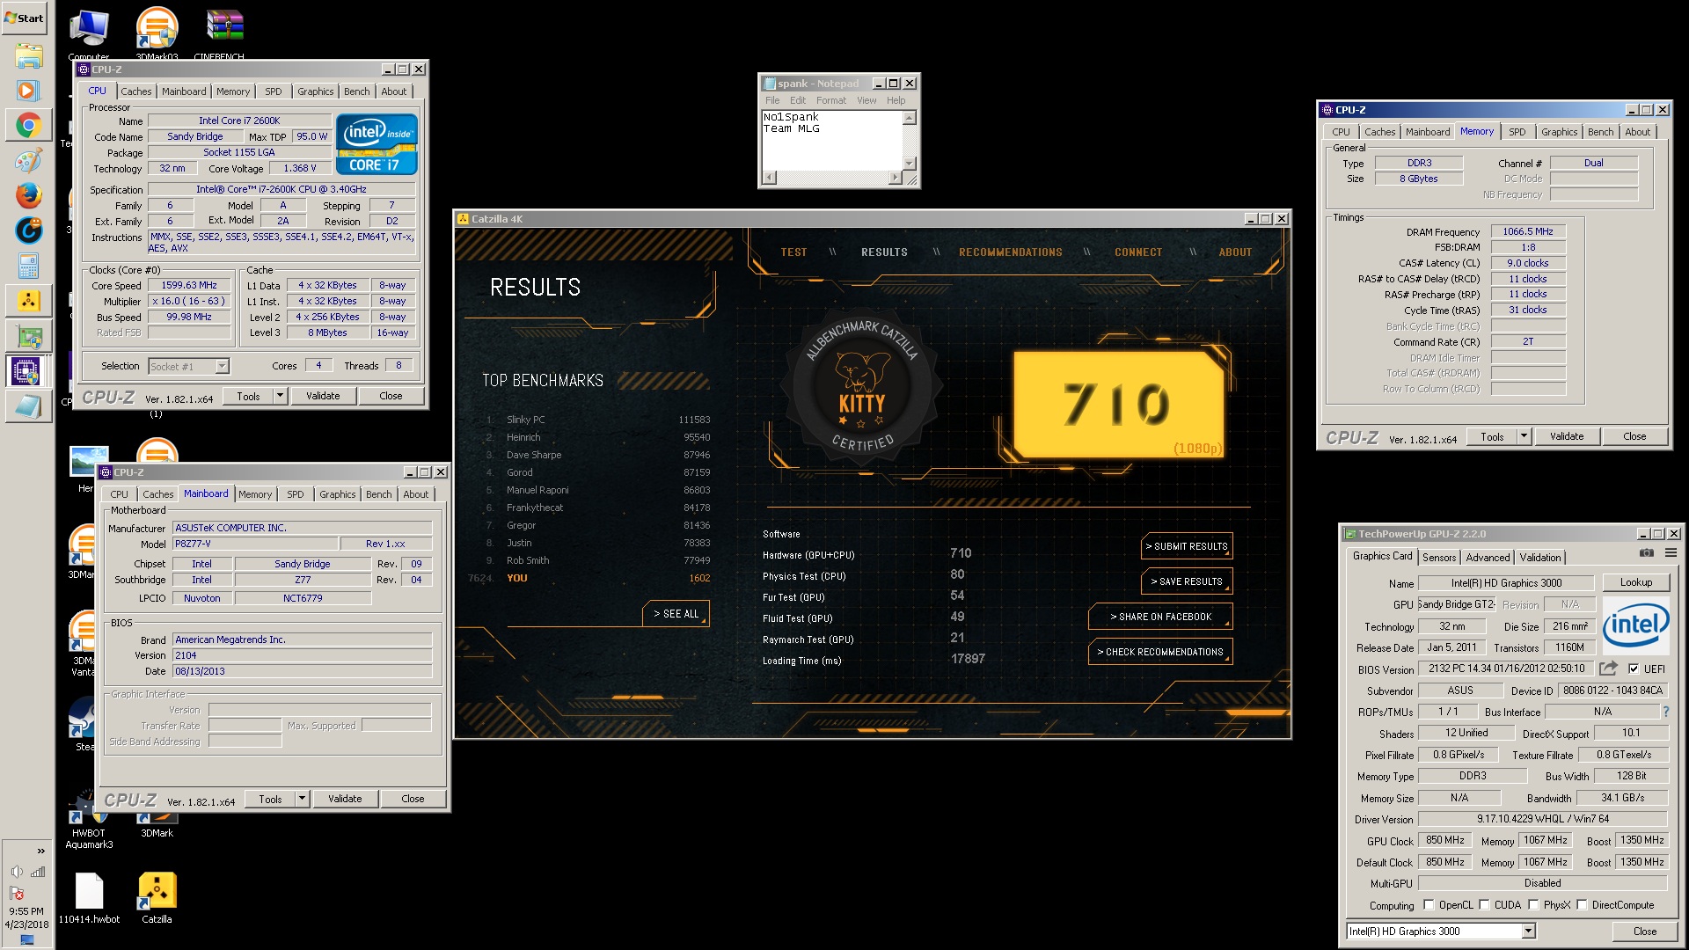Image resolution: width=1689 pixels, height=950 pixels.
Task: Open Paint from the taskbar
Action: [28, 161]
